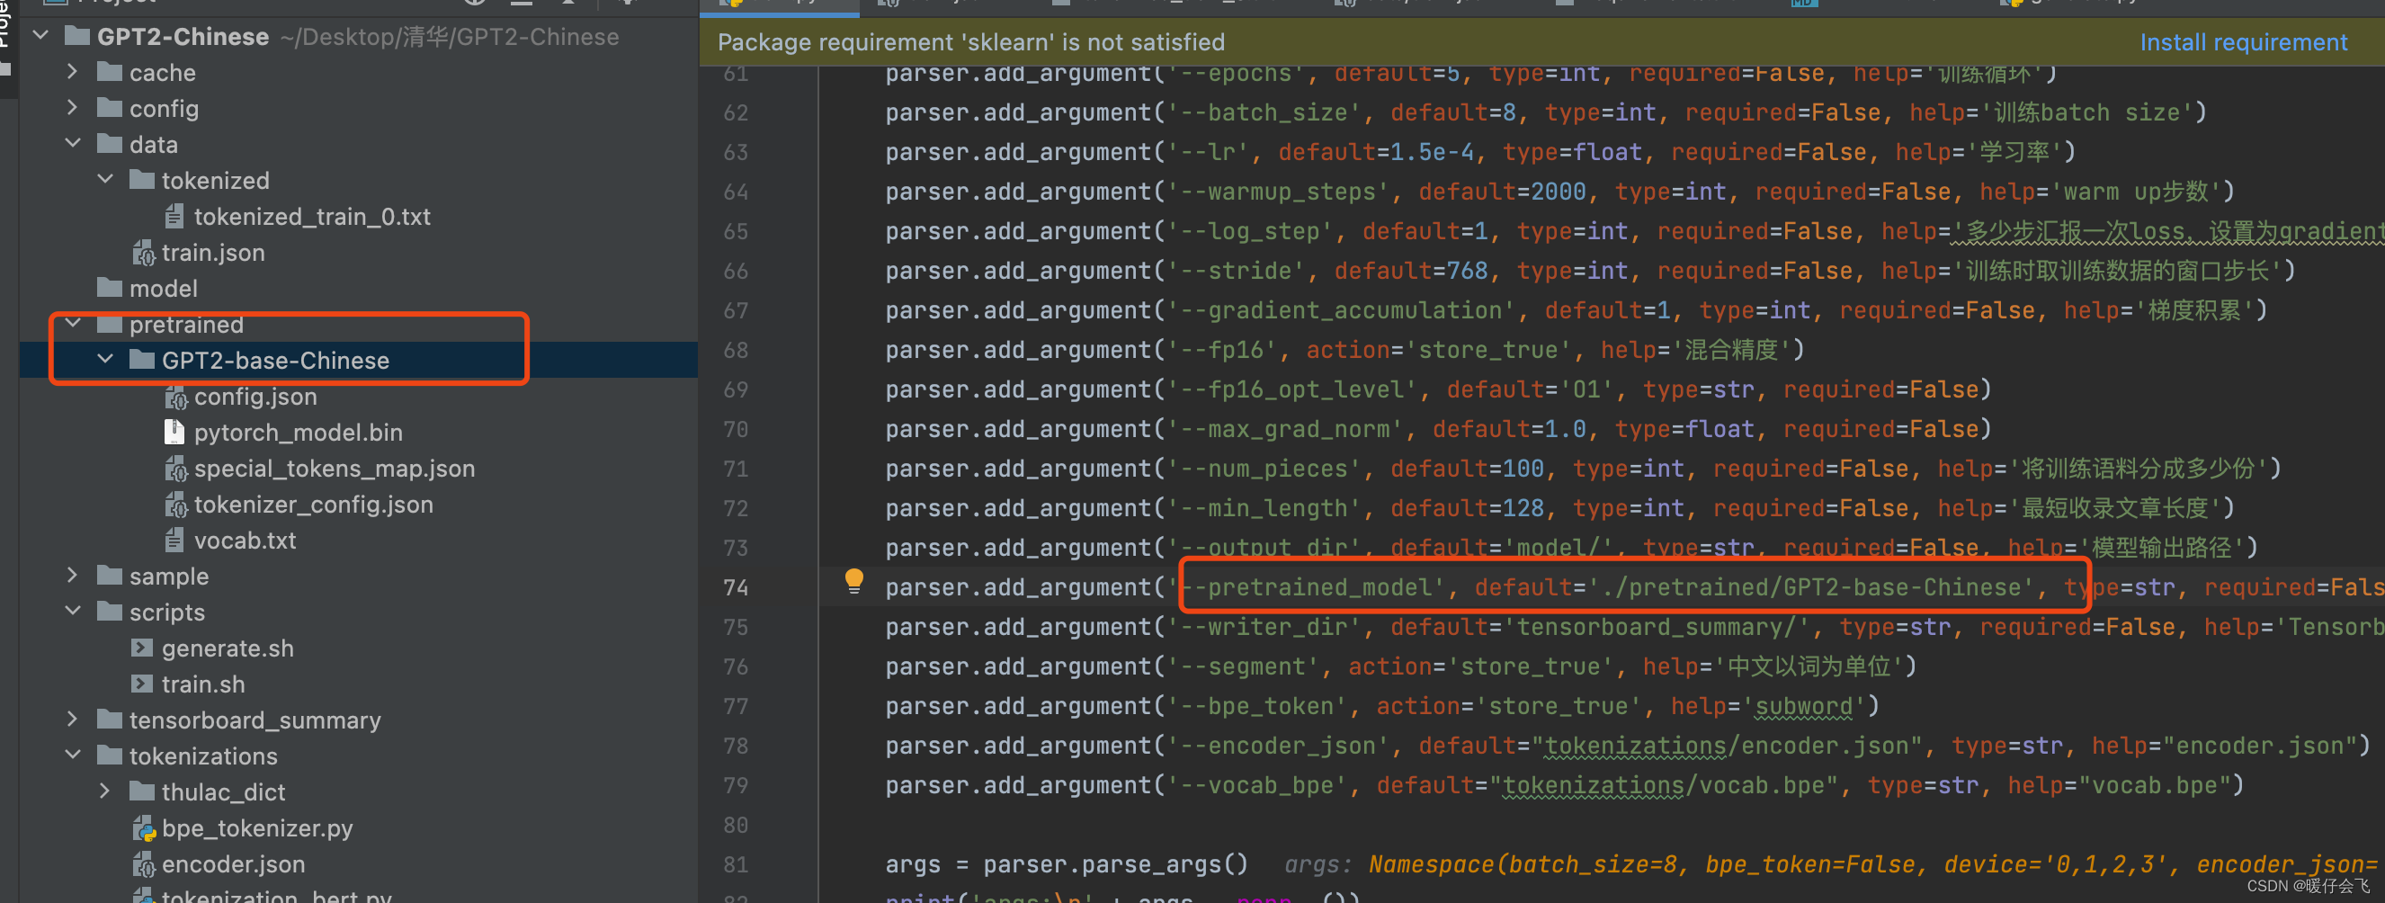Click the '--fp16_opt_level' argument in the code
The image size is (2385, 903).
(x=1291, y=389)
